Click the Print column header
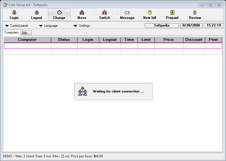Screen dimensions: 226x161 pyautogui.click(x=213, y=40)
